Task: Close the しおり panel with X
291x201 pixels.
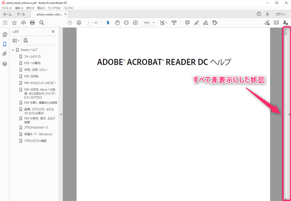Action: [53, 32]
